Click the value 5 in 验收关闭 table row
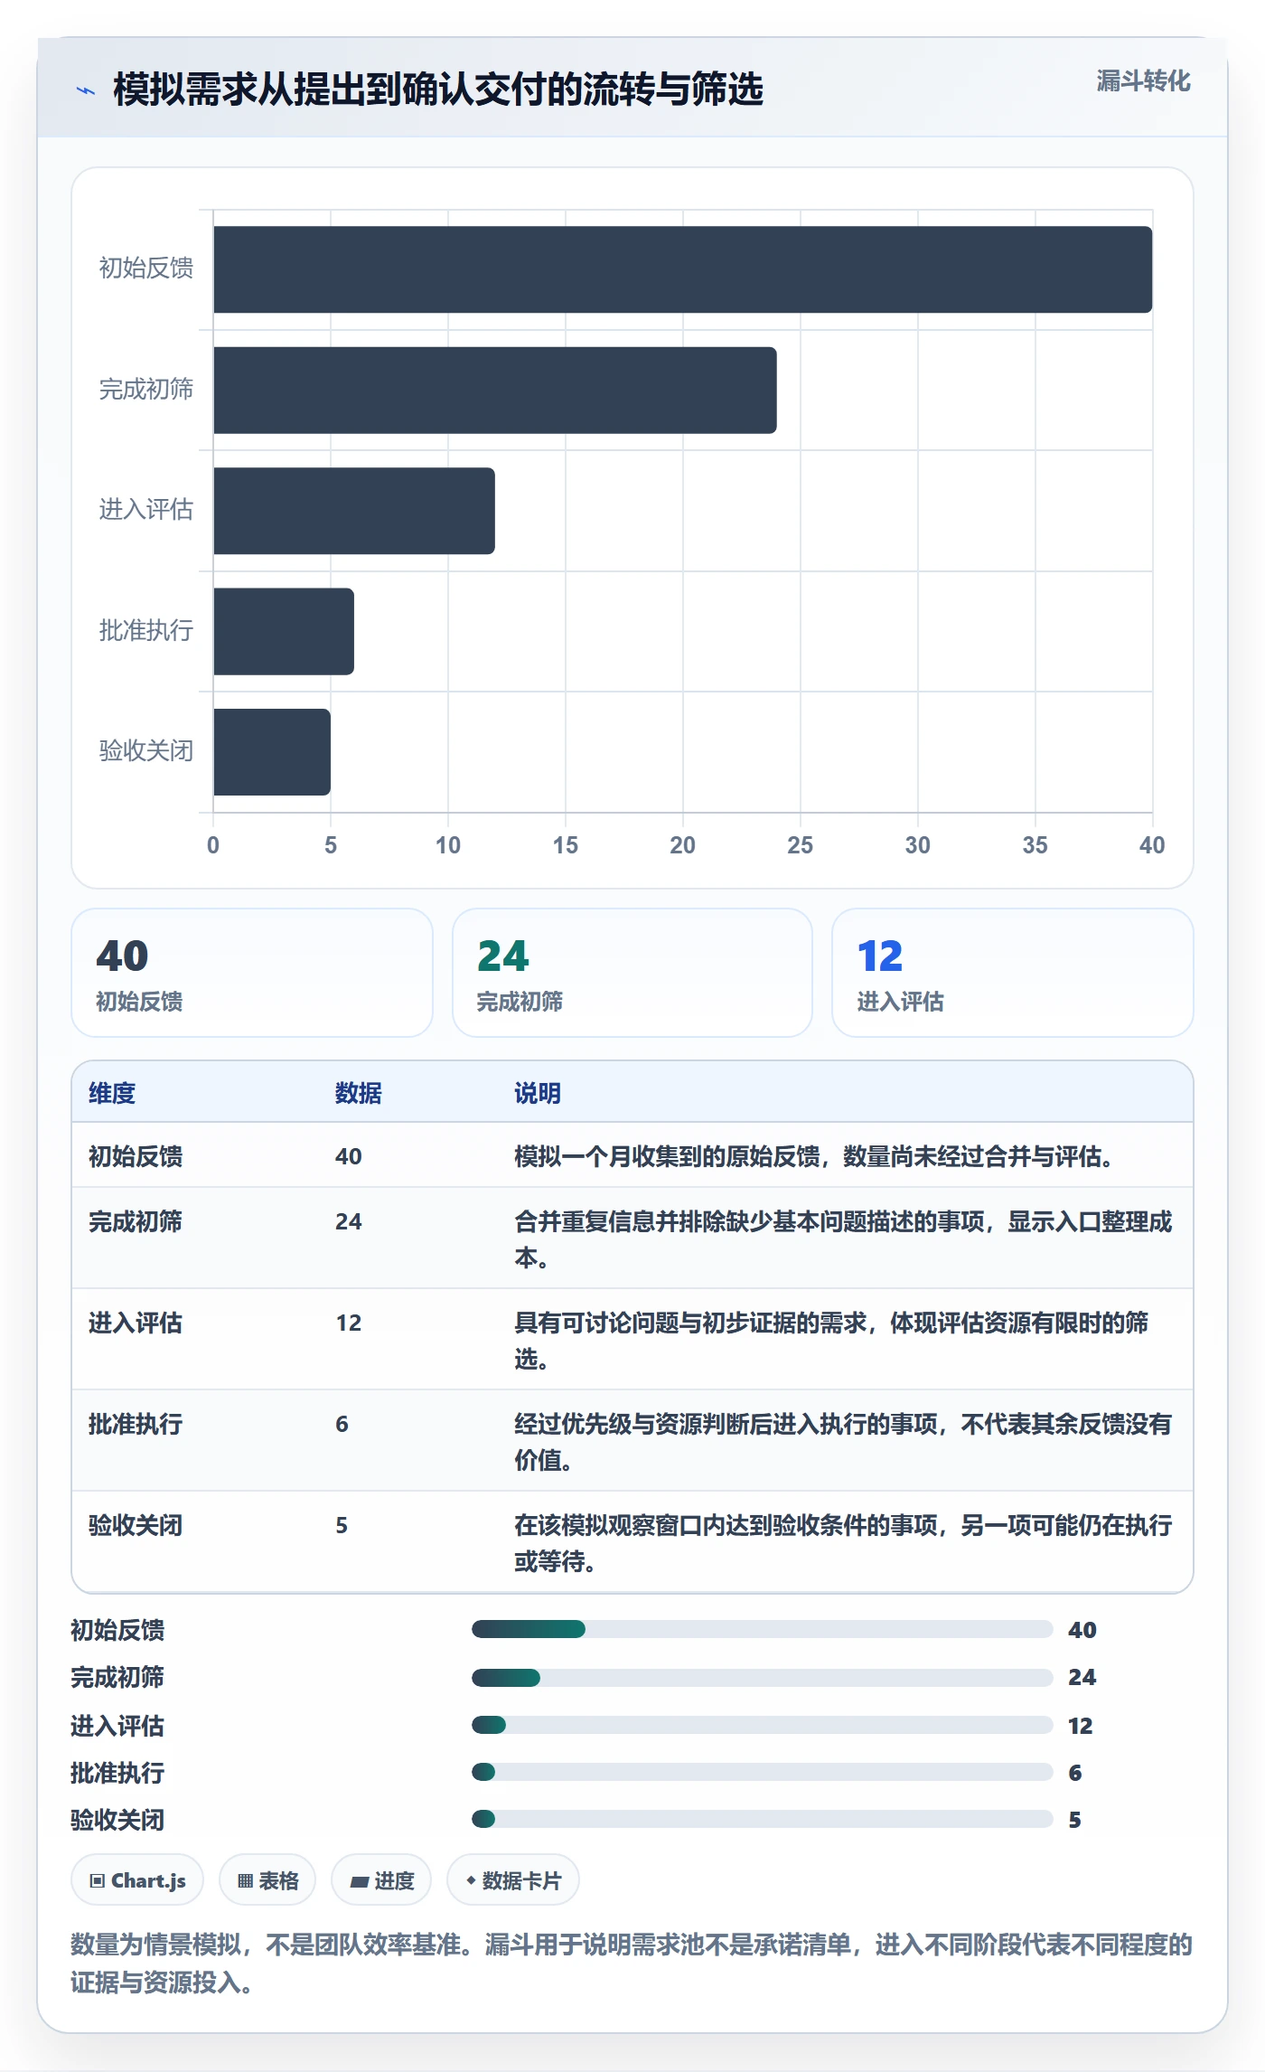 click(342, 1525)
